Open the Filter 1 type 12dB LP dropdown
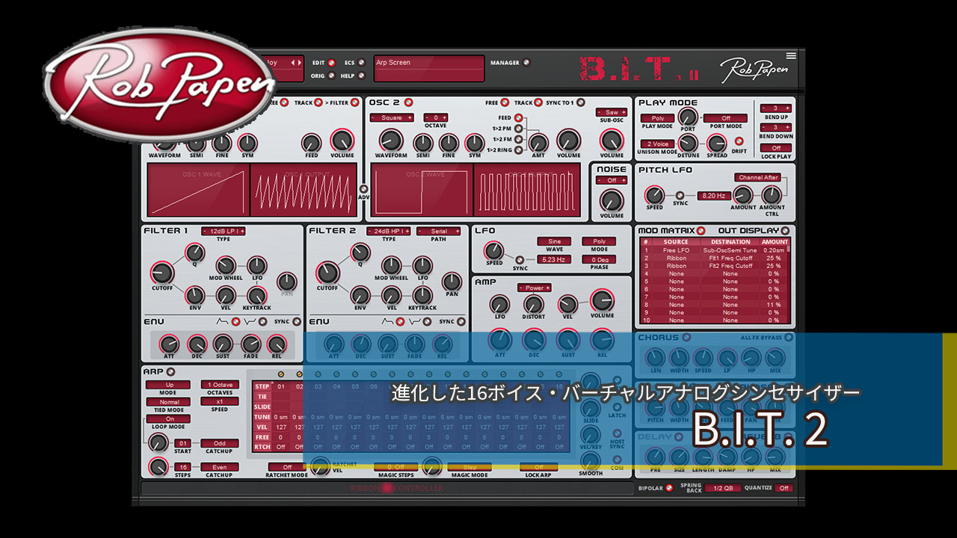This screenshot has height=538, width=957. click(x=223, y=232)
